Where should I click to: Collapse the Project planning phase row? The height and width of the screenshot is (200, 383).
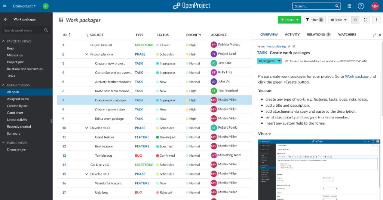[87, 54]
